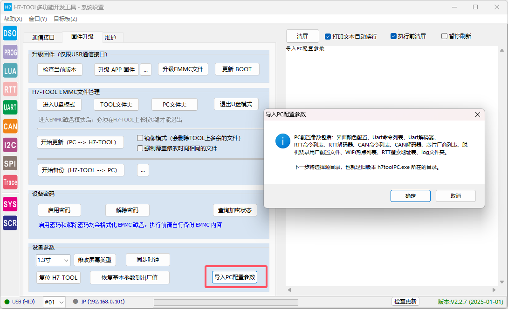The image size is (508, 309).
Task: Switch to the 固件升级 tab
Action: point(82,37)
